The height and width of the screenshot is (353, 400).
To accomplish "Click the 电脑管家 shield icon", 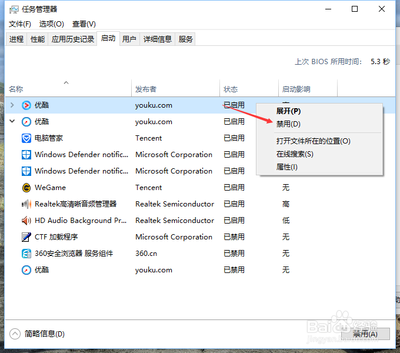I will click(26, 138).
